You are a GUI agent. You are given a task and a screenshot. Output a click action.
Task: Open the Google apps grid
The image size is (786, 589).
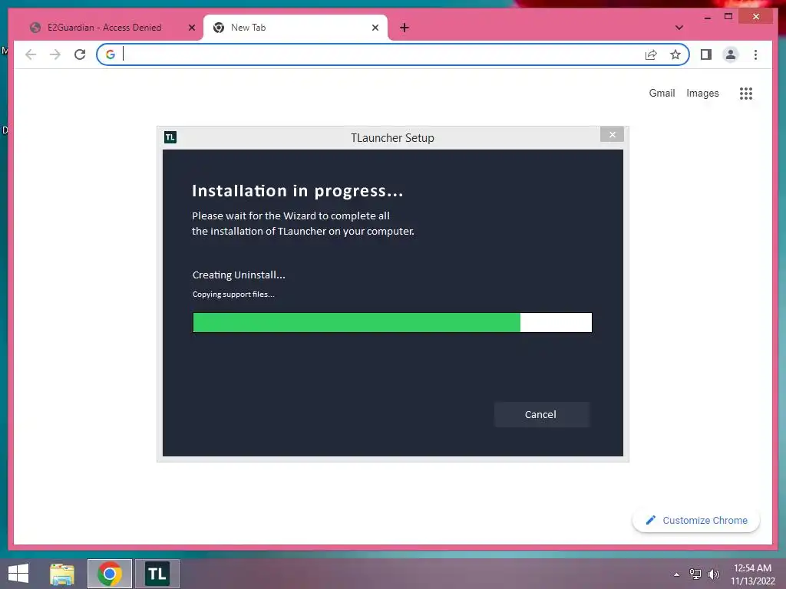[746, 93]
